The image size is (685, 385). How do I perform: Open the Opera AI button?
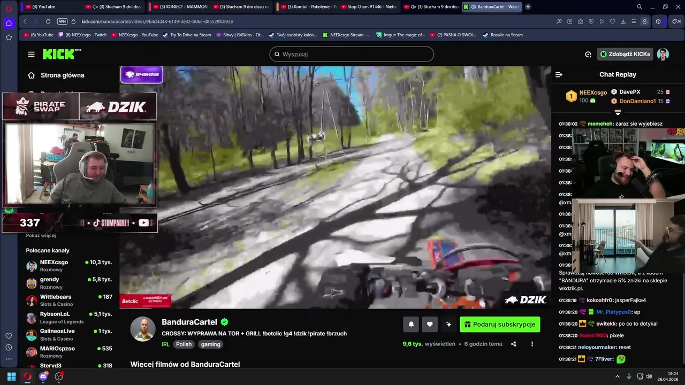[676, 21]
